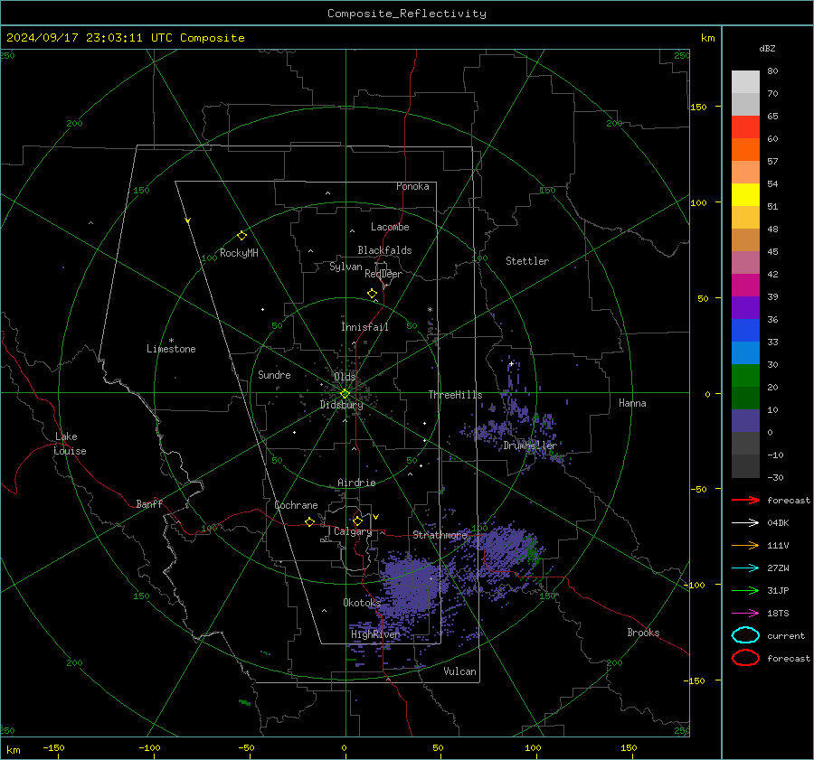The image size is (814, 760).
Task: Click the Lacombe town label
Action: point(390,227)
